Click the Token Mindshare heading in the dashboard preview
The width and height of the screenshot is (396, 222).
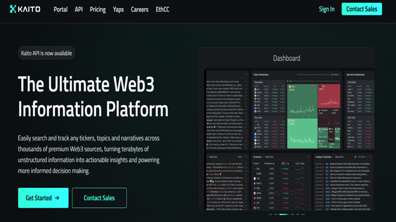261,74
